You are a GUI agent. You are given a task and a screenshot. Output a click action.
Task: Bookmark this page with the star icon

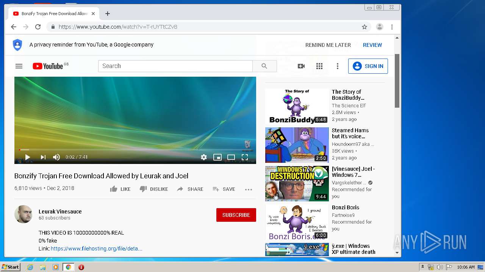tap(365, 27)
